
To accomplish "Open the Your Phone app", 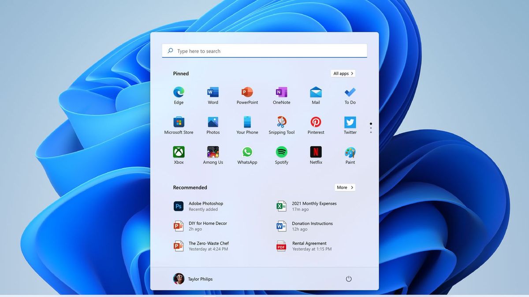I will tap(247, 122).
